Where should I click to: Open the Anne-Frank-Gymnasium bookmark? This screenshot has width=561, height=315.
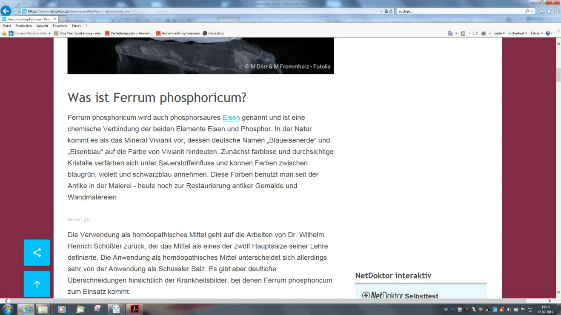[178, 33]
